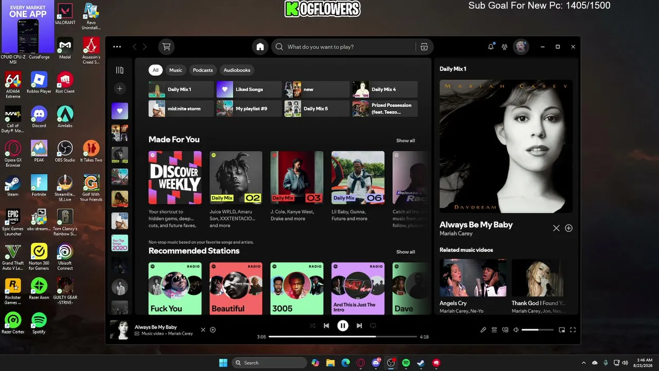
Task: Open Daily Mix 5 shortcut tile
Action: (x=317, y=109)
